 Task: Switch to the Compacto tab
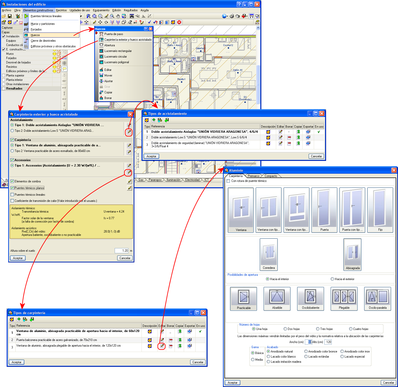coord(271,176)
